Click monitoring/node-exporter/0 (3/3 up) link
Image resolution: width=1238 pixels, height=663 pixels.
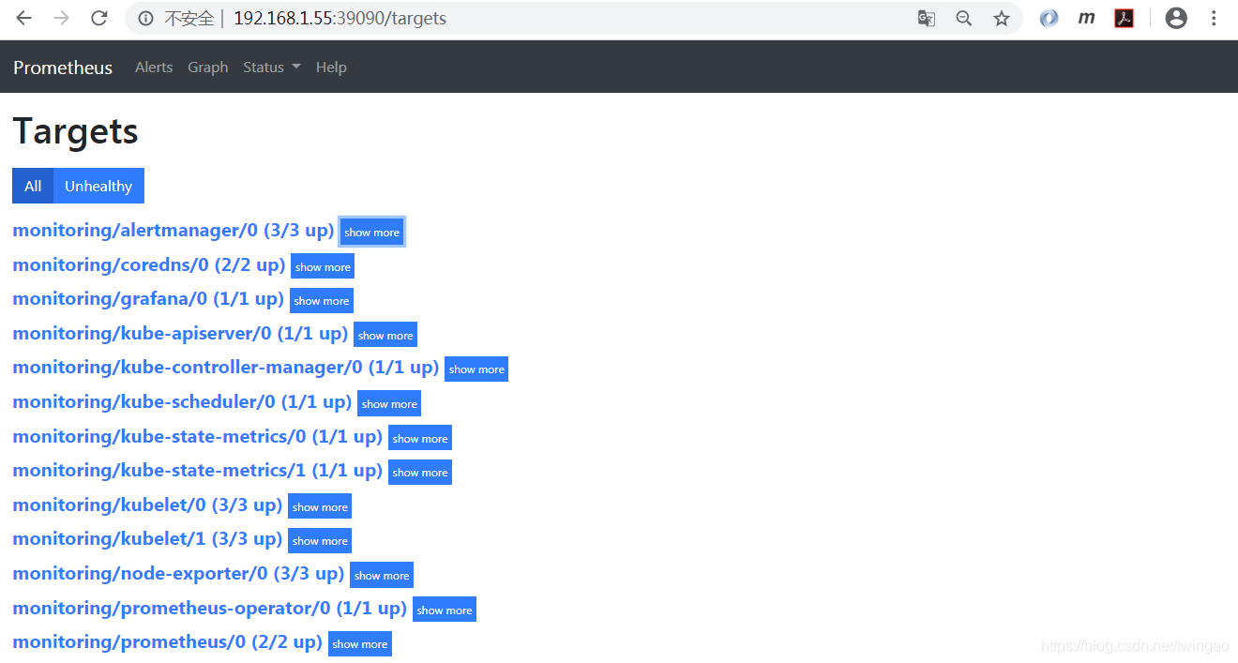tap(178, 573)
